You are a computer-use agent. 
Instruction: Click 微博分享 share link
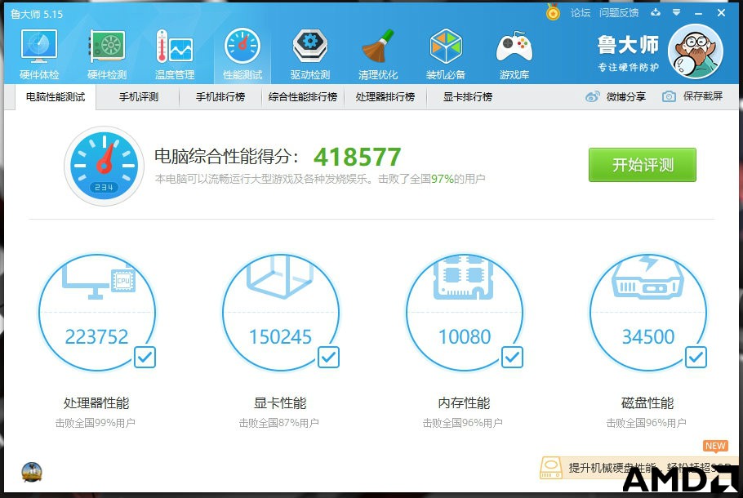click(x=626, y=96)
